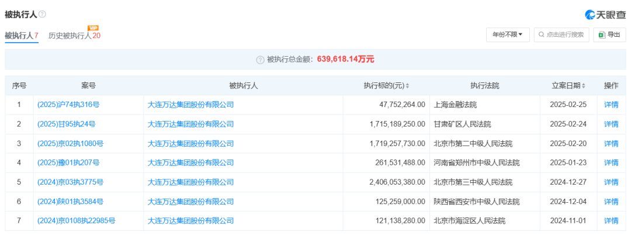Click the 天眼查 logo
631x239 pixels.
(x=605, y=15)
